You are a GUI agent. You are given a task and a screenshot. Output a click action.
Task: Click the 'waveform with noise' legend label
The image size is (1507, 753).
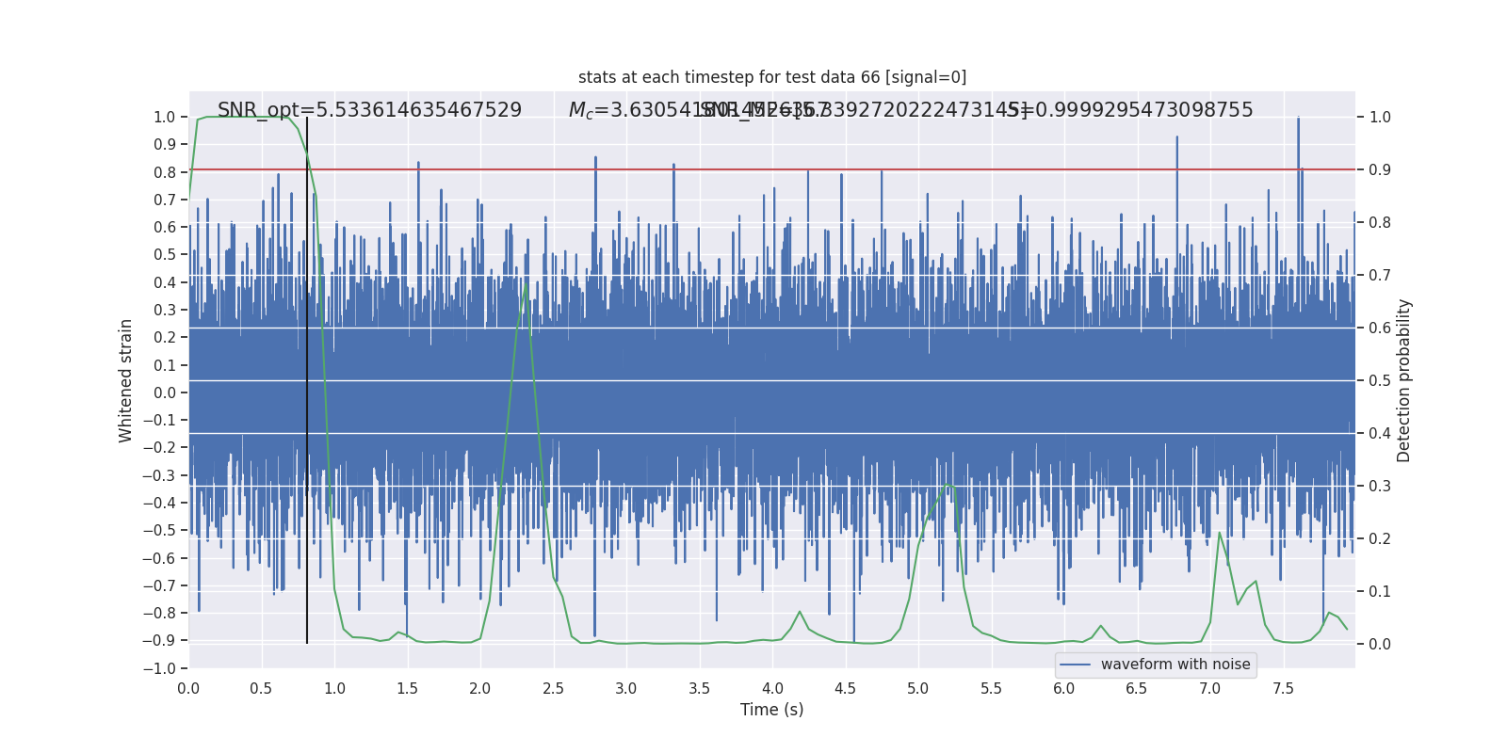pyautogui.click(x=1175, y=665)
